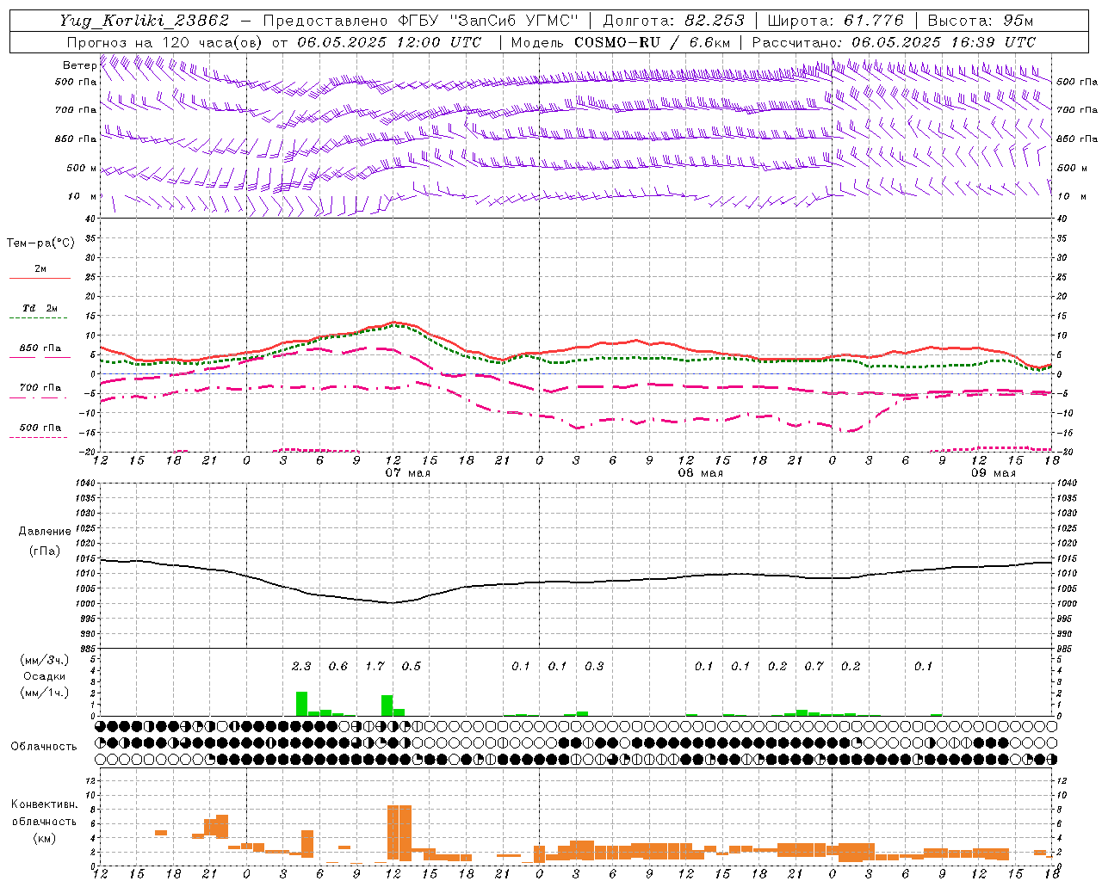Click the "Предоставлено ФГБУ ЗапСиб УГМС" header text
Screen dimensions: 1102x881
(x=420, y=21)
